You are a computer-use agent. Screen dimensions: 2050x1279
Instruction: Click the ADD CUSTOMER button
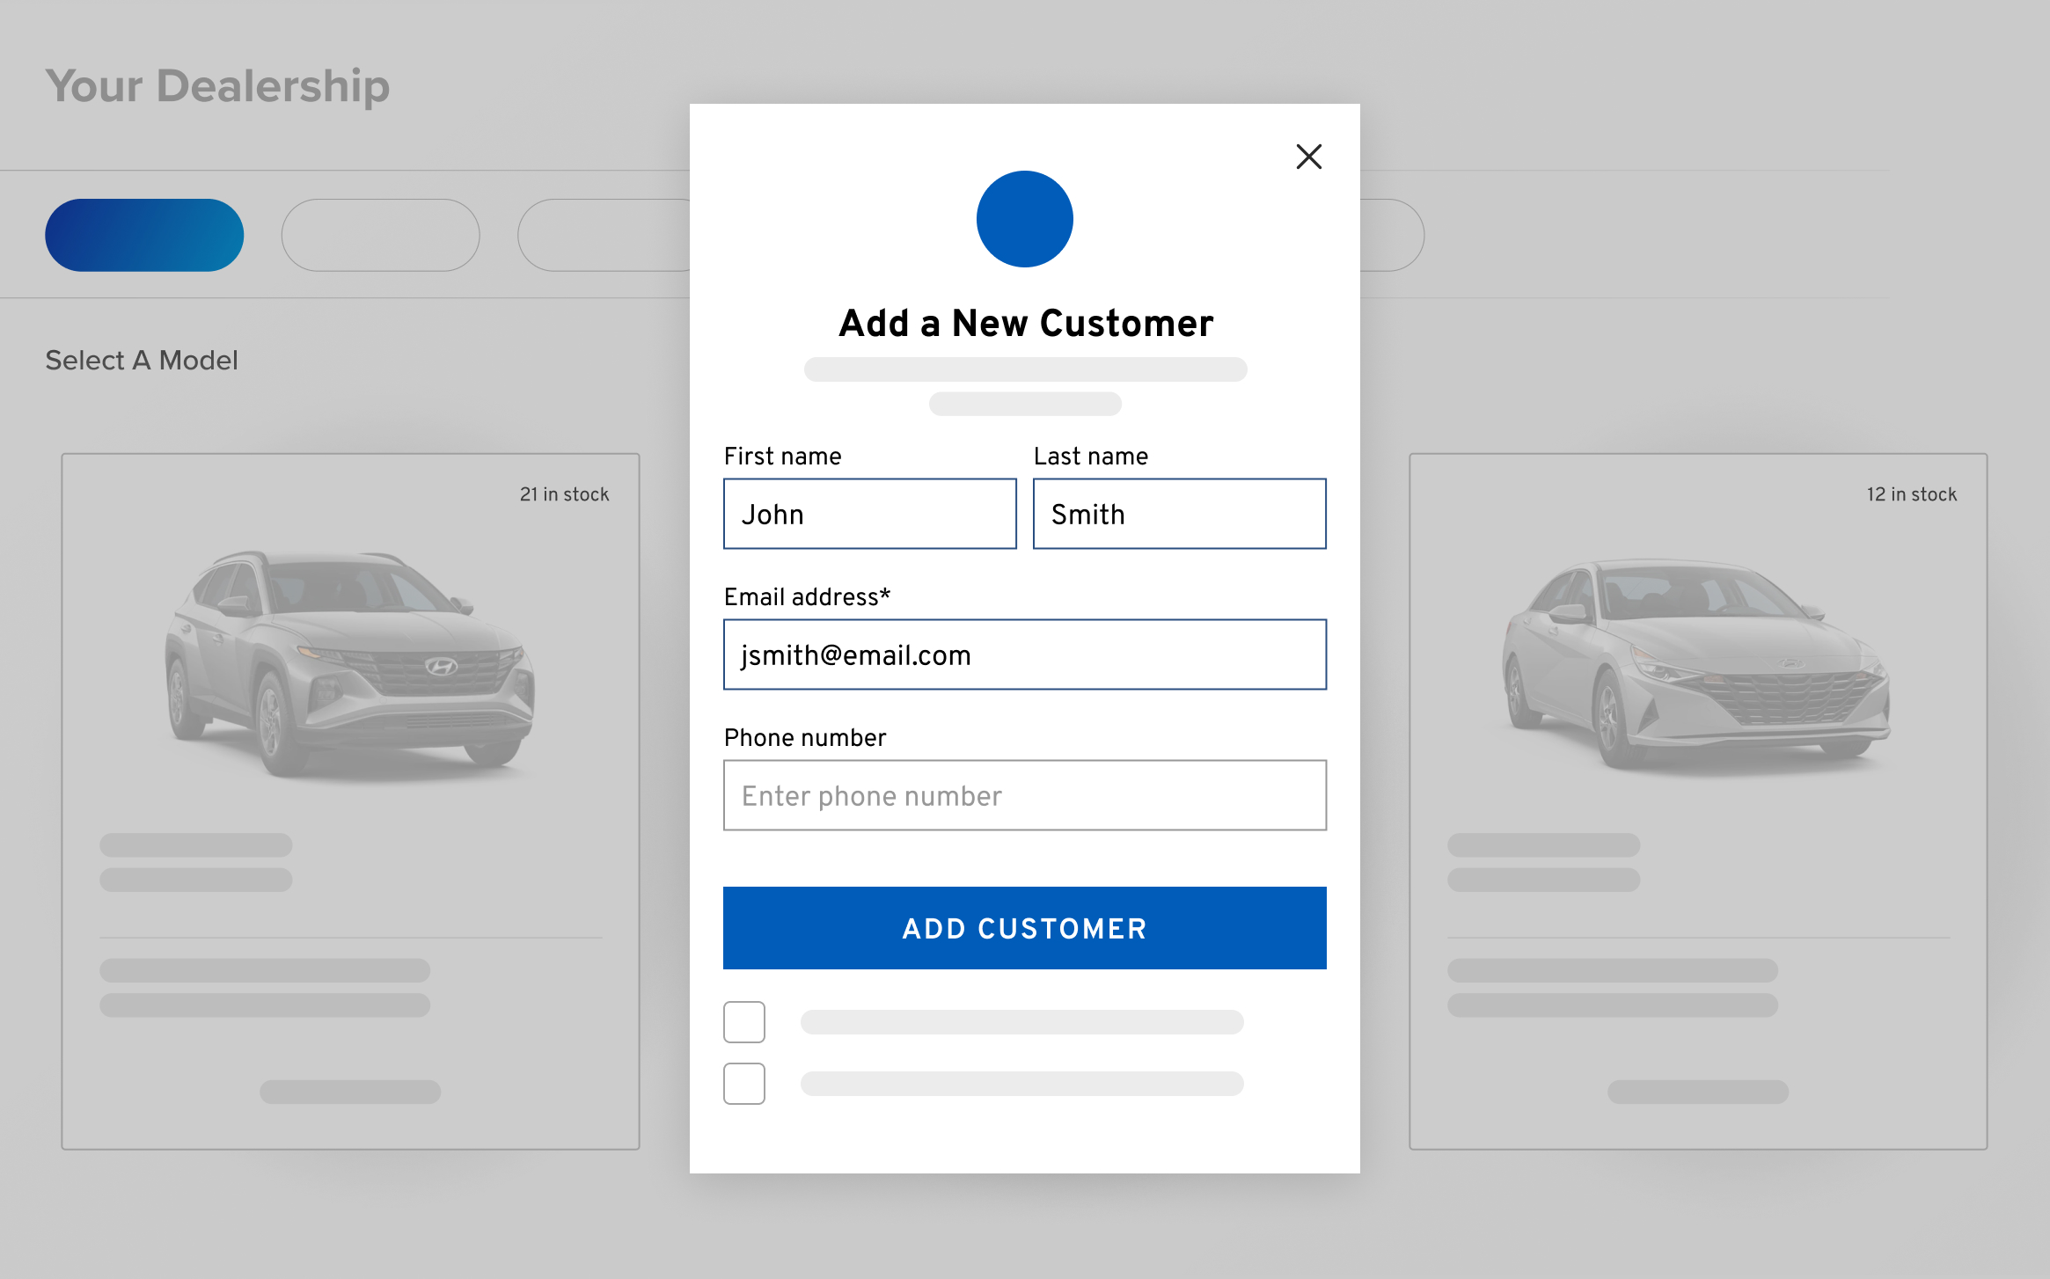point(1022,927)
